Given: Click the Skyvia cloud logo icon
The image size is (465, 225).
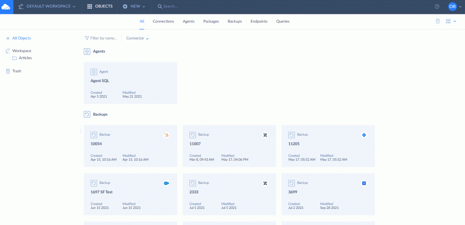Looking at the screenshot, I should (6, 7).
